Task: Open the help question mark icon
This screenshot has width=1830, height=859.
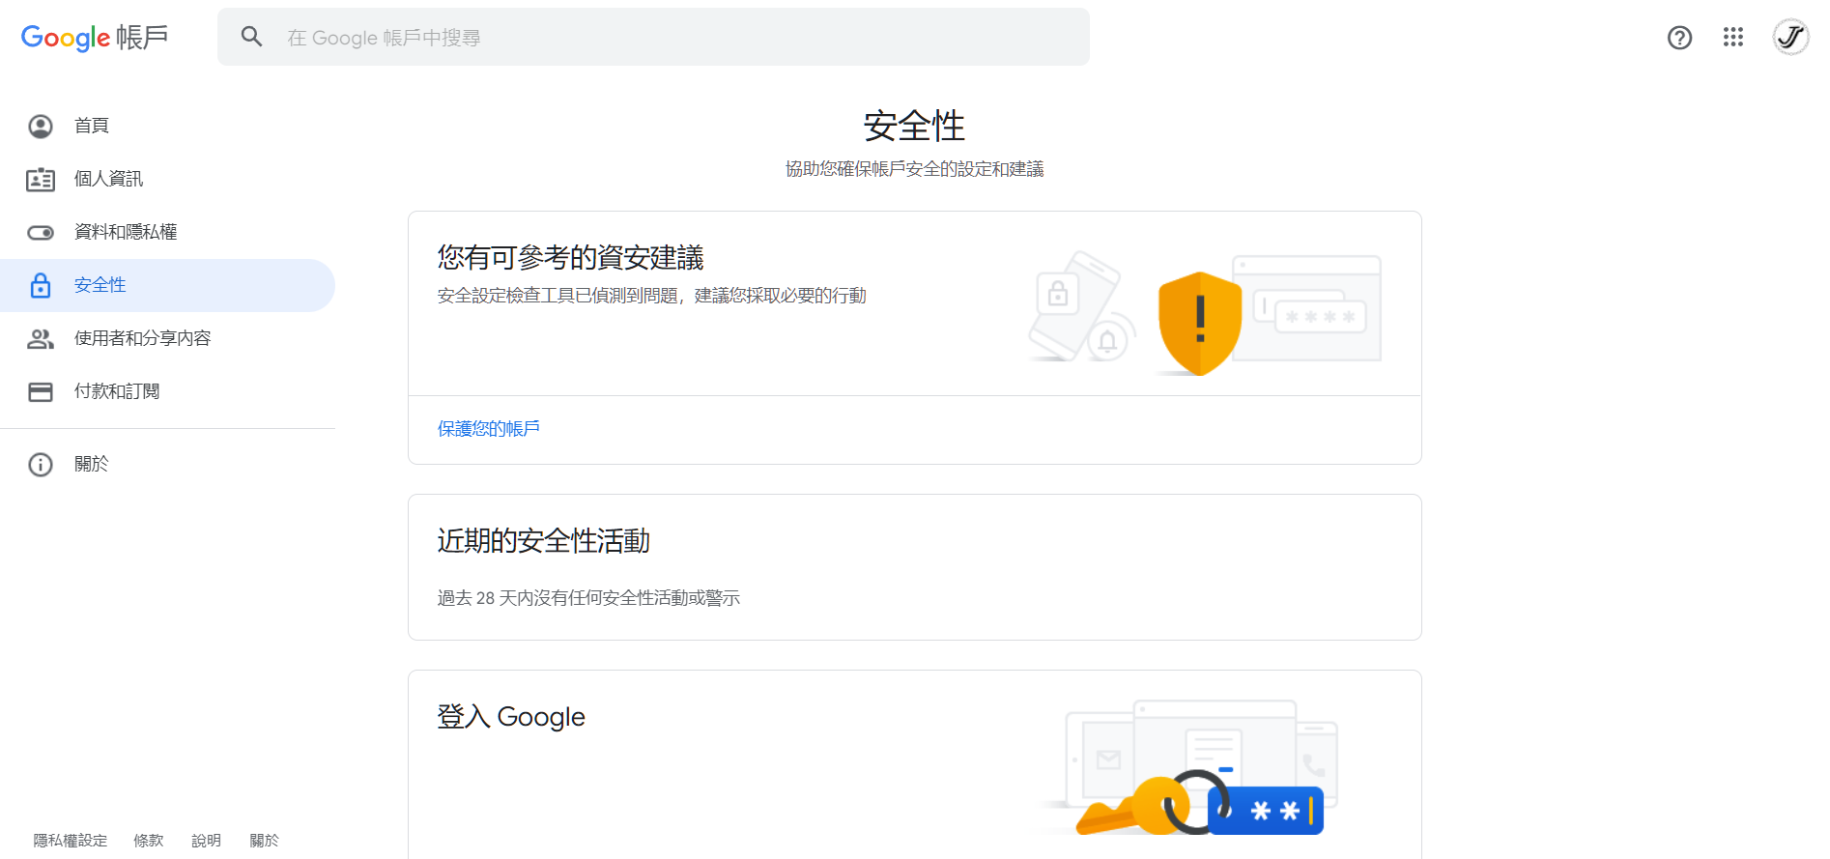Action: (x=1680, y=37)
